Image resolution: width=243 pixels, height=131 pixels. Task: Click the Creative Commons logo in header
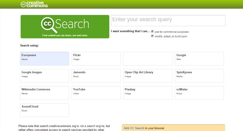[x=34, y=4]
